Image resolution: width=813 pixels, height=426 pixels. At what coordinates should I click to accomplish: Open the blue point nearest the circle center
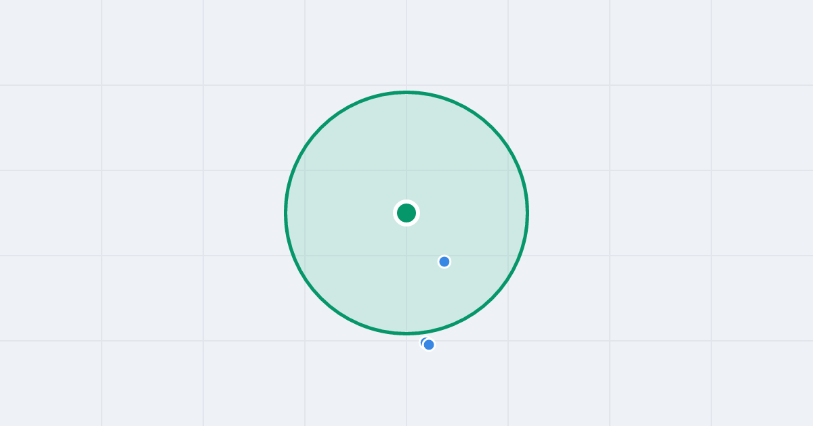(444, 262)
